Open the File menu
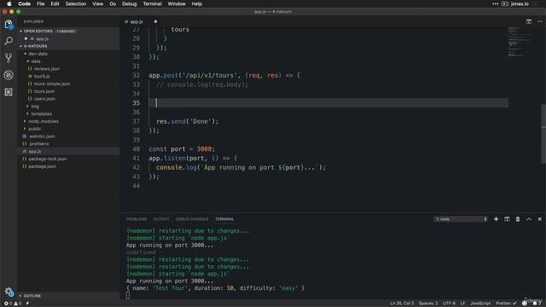 [x=41, y=3]
